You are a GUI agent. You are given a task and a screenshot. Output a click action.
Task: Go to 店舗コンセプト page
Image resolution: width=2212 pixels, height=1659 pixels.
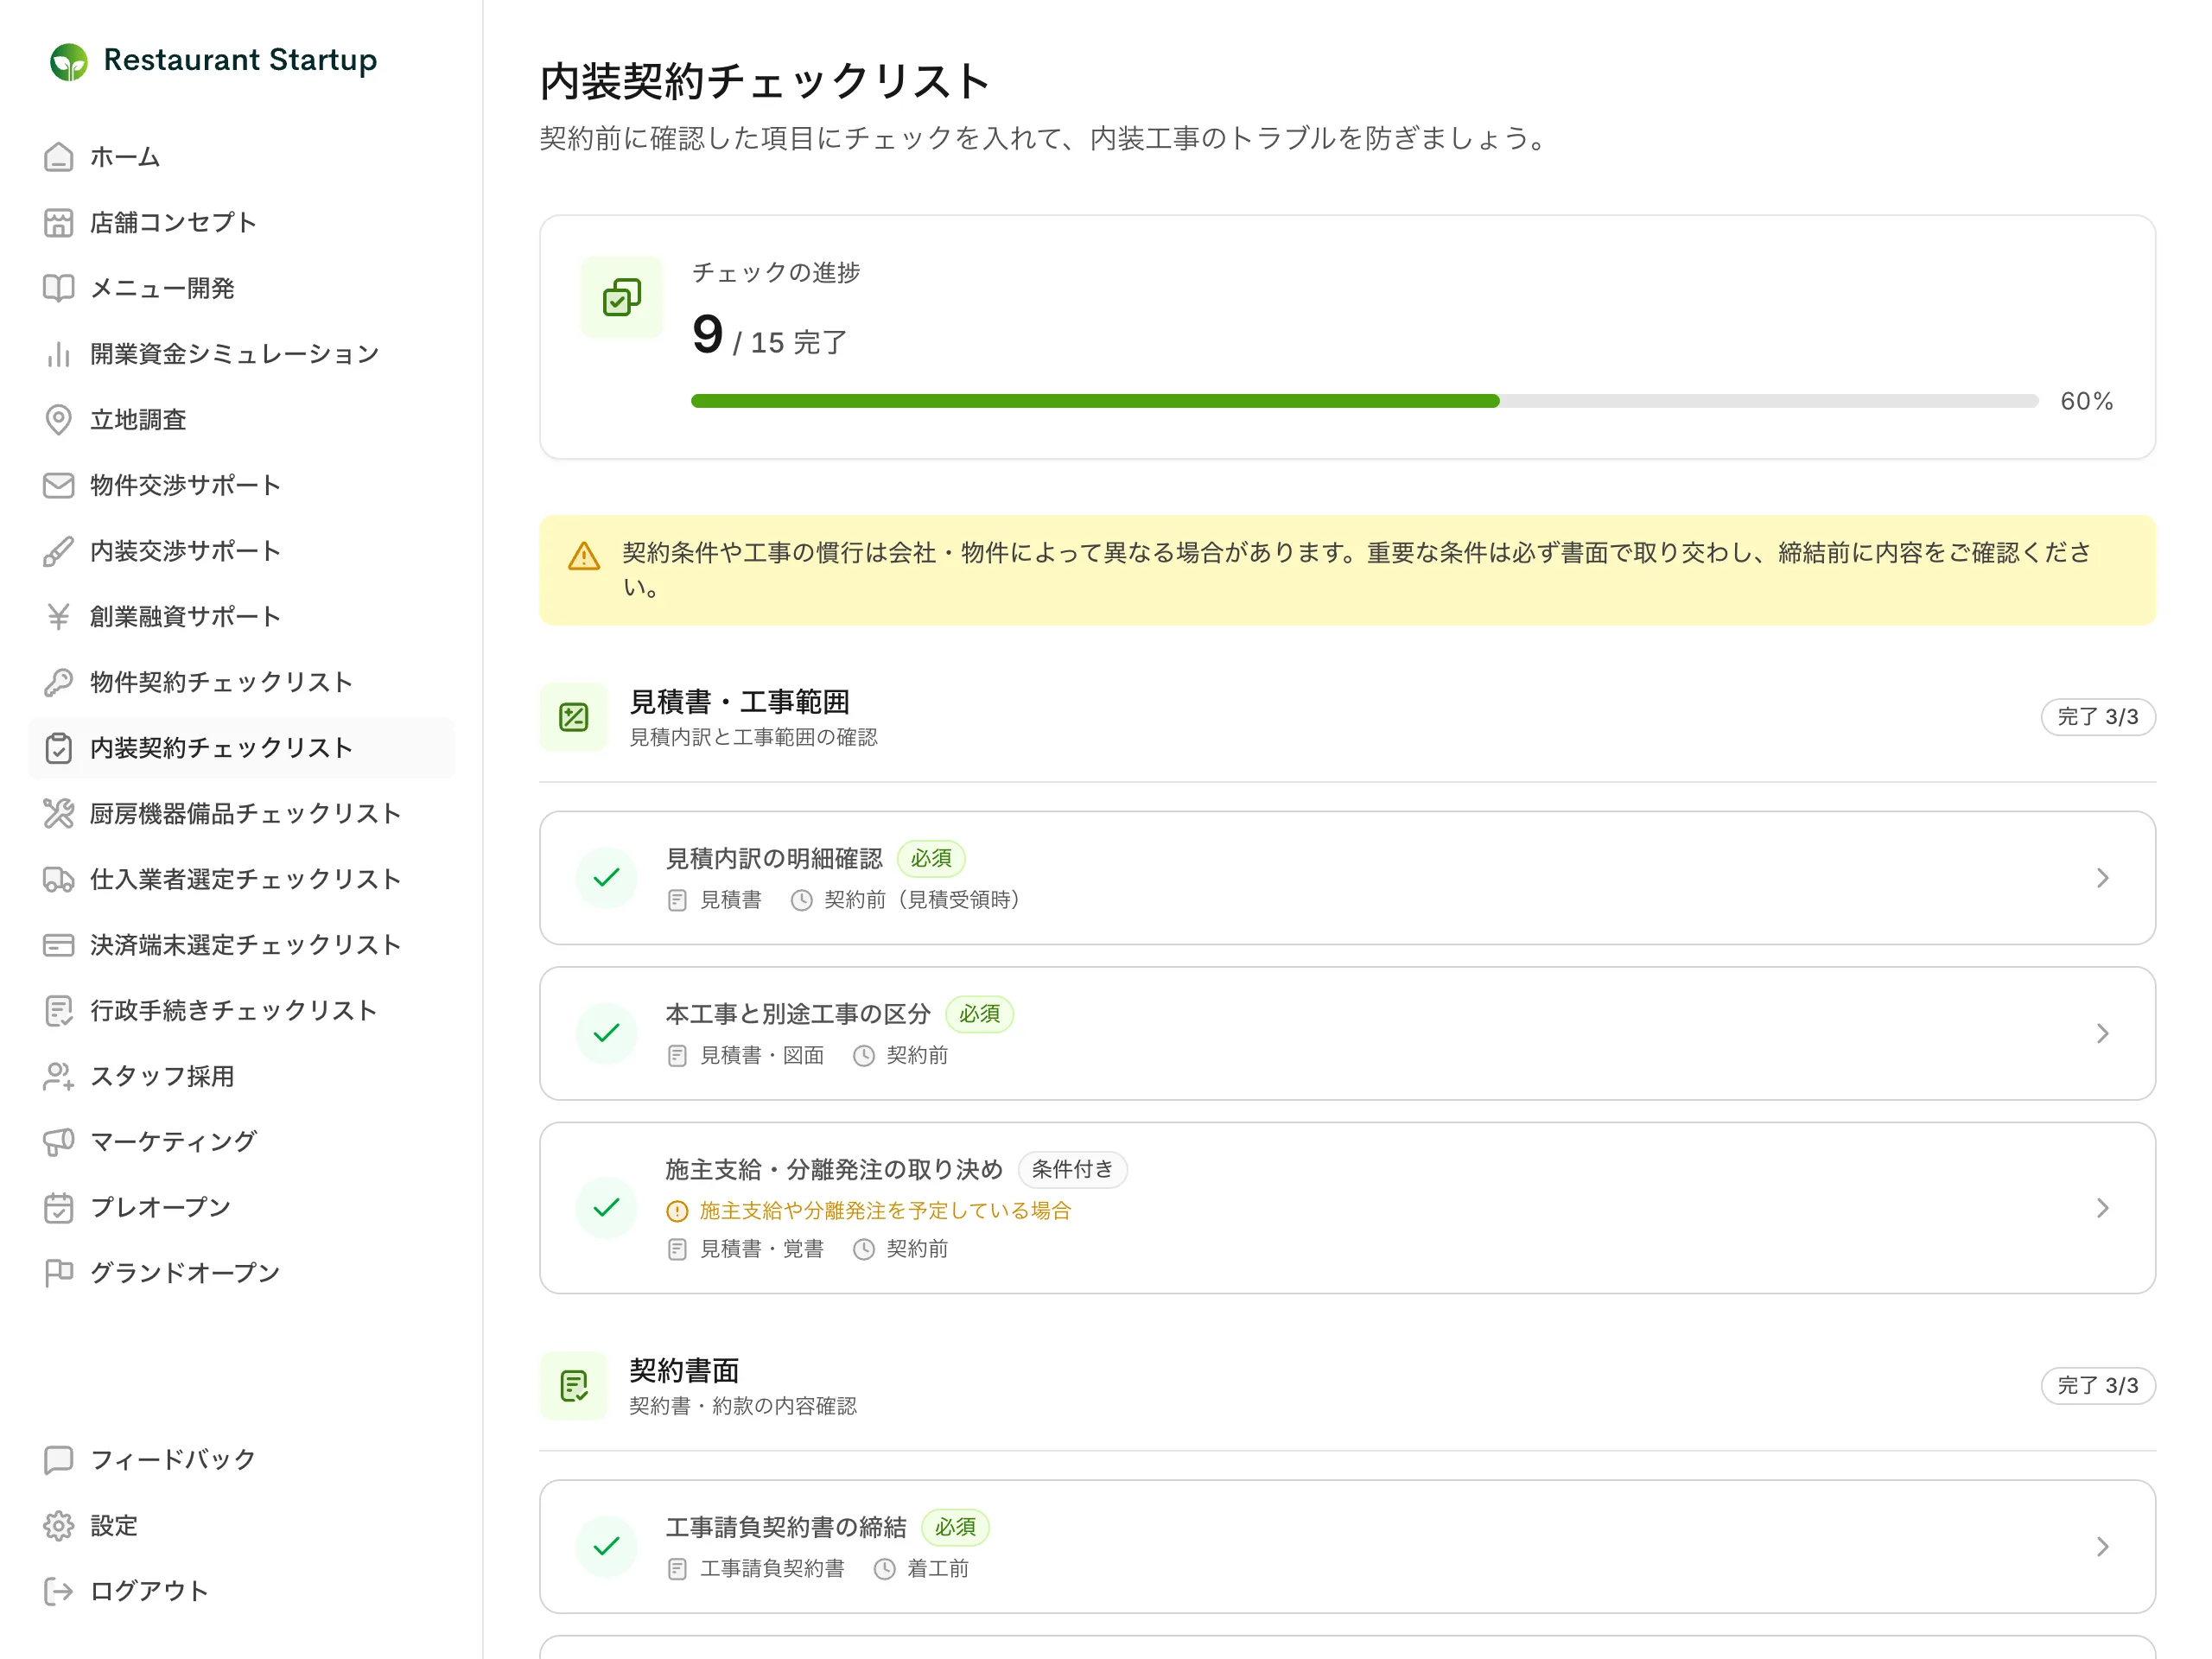(241, 223)
